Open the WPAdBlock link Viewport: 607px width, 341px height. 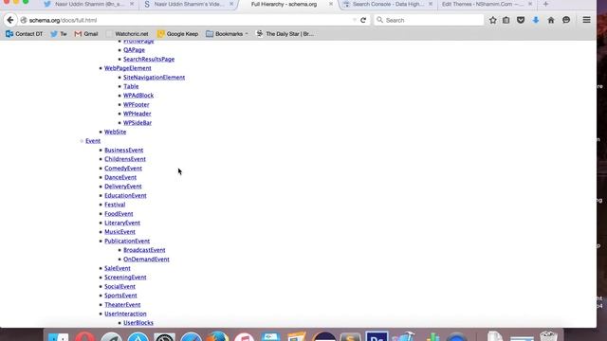(x=138, y=96)
